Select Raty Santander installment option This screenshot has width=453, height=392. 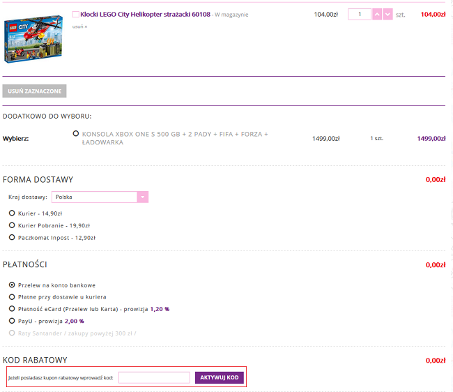tap(12, 333)
